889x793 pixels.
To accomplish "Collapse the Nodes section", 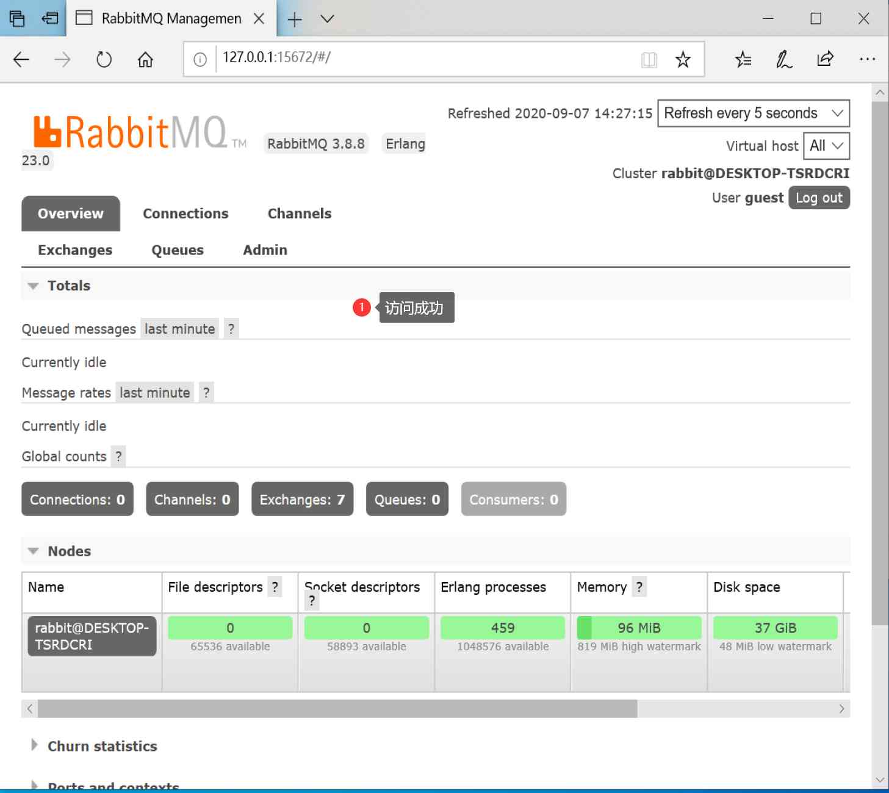I will [60, 551].
